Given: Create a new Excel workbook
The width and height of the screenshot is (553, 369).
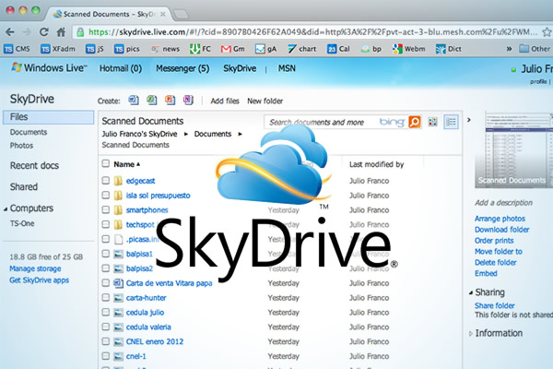Looking at the screenshot, I should (x=152, y=101).
